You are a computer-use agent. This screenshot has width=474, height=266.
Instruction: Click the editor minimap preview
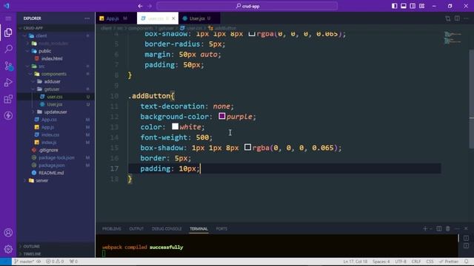[453, 38]
